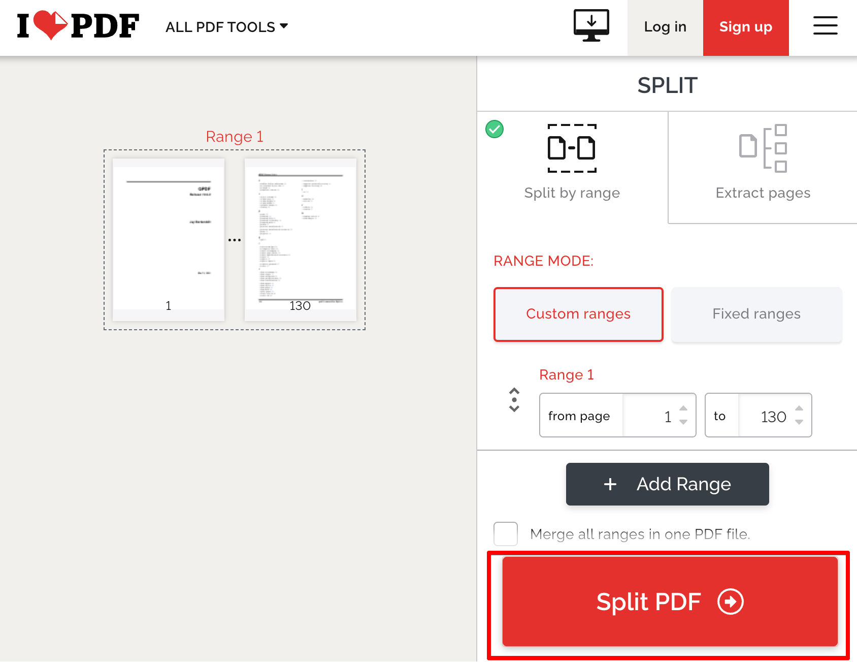Click the down stepper arrow on from page field

click(684, 422)
